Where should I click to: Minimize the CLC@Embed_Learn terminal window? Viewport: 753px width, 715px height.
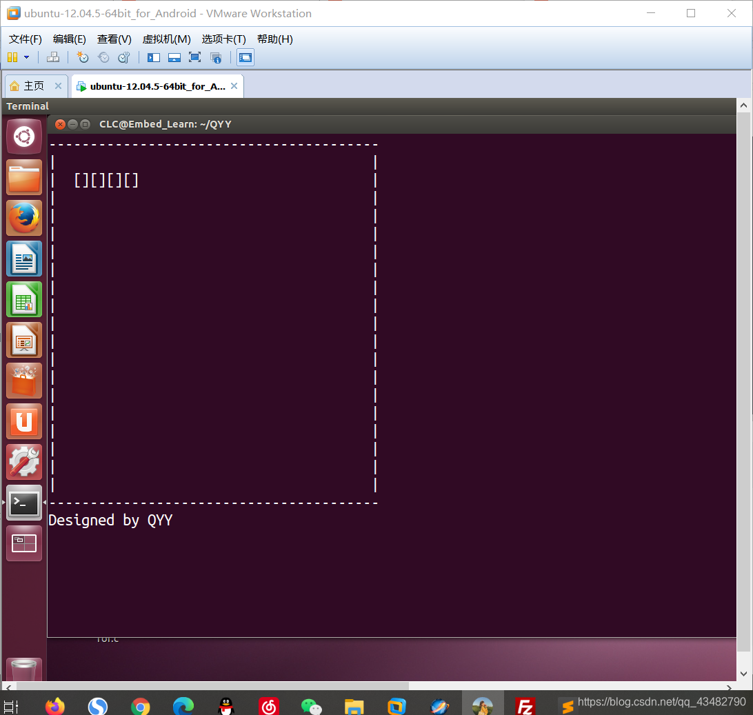(x=72, y=124)
